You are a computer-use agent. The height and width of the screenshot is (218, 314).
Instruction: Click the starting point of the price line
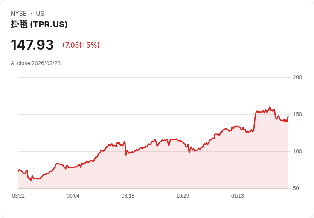tap(18, 171)
